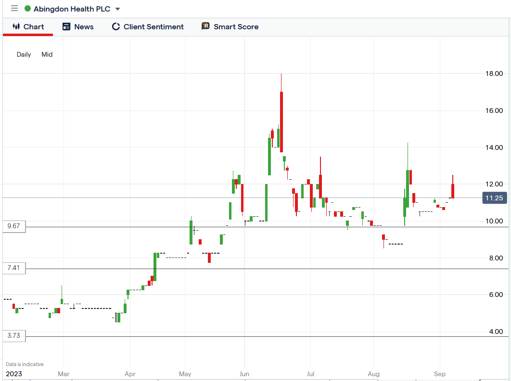Click the 2023 year axis label
Image resolution: width=511 pixels, height=381 pixels.
tap(14, 374)
